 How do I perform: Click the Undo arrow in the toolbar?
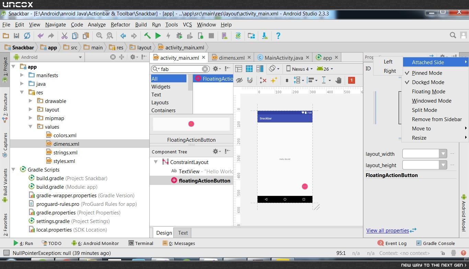point(40,36)
